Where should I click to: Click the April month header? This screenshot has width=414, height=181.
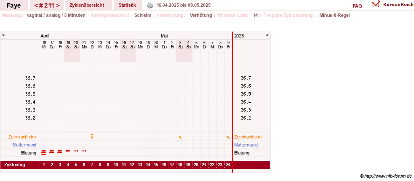[45, 36]
